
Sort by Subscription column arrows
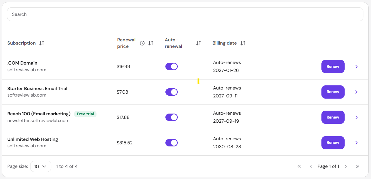(42, 43)
